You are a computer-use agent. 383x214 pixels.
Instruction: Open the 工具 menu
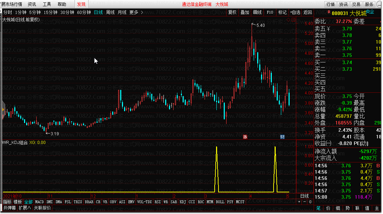coord(47,4)
